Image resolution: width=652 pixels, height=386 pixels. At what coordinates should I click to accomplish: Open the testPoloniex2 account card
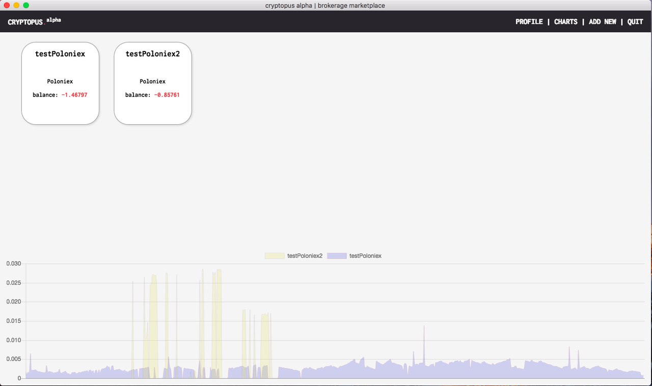coord(153,83)
